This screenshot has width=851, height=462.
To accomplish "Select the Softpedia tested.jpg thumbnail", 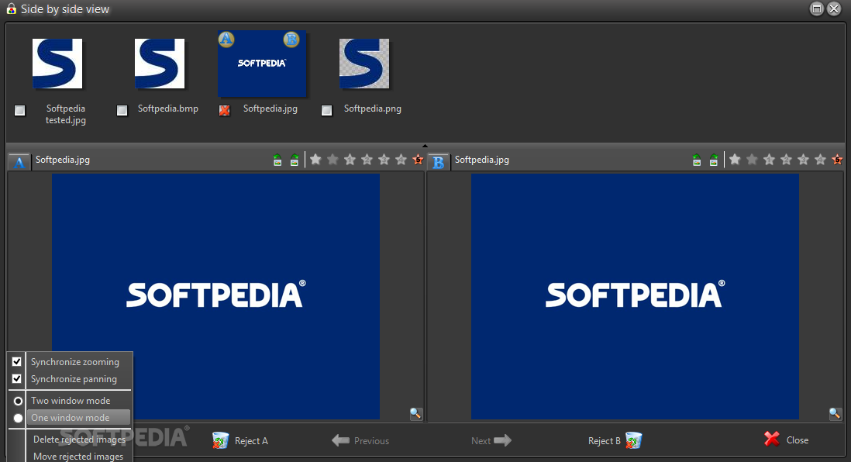I will tap(57, 64).
